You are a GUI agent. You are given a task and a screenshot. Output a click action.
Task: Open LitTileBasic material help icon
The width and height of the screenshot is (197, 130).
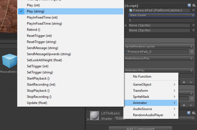(189, 113)
